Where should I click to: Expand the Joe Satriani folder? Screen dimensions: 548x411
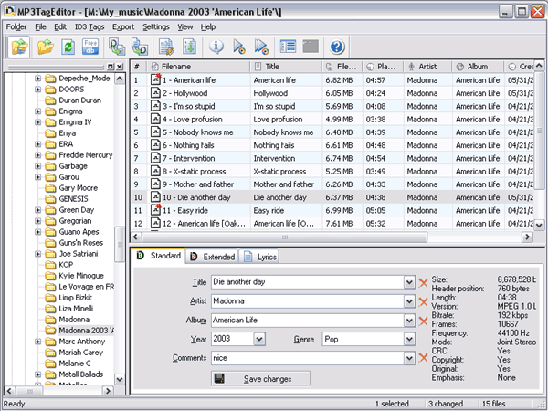37,254
